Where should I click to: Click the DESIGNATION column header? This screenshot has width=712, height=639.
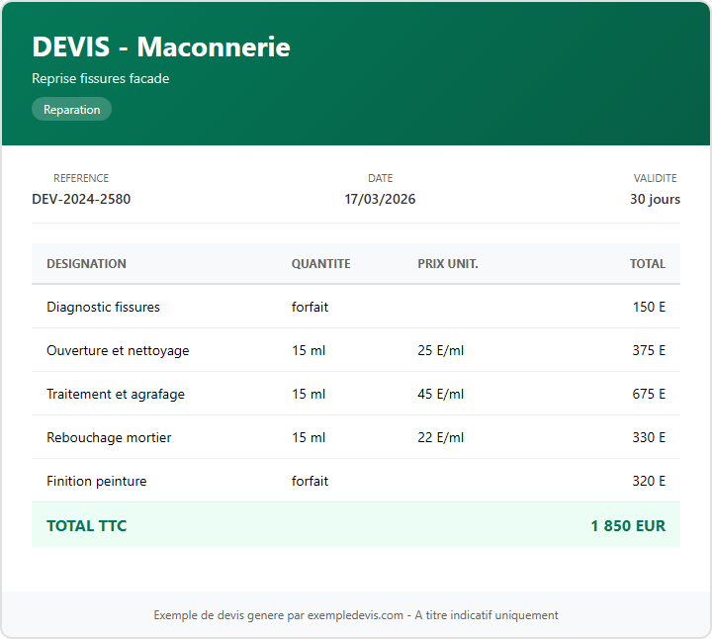click(86, 264)
